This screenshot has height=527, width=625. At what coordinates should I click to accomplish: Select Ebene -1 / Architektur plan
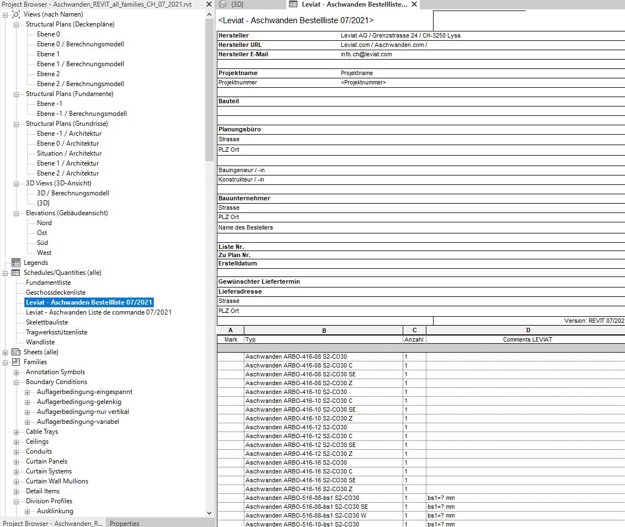69,134
